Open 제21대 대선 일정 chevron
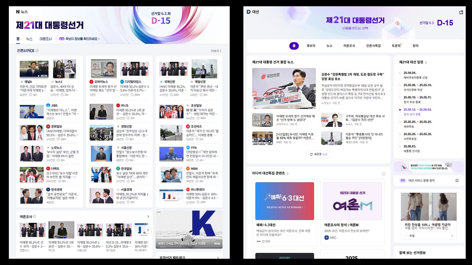Viewport: 472px width, 265px height. click(426, 62)
